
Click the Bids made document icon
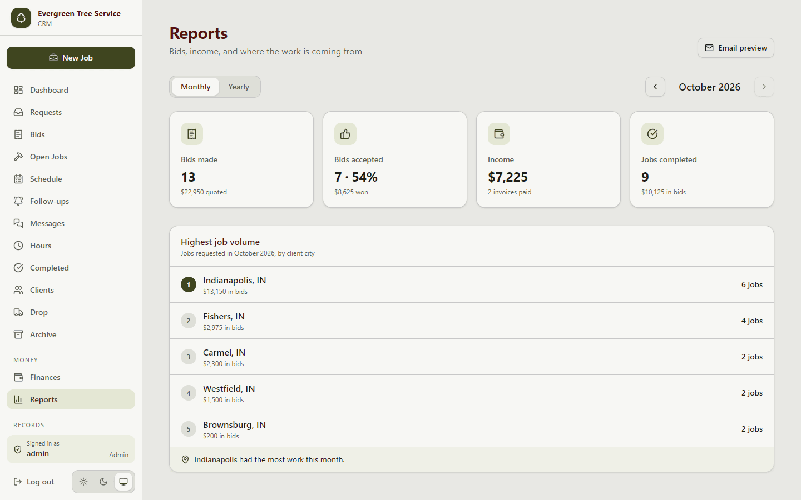pos(192,134)
